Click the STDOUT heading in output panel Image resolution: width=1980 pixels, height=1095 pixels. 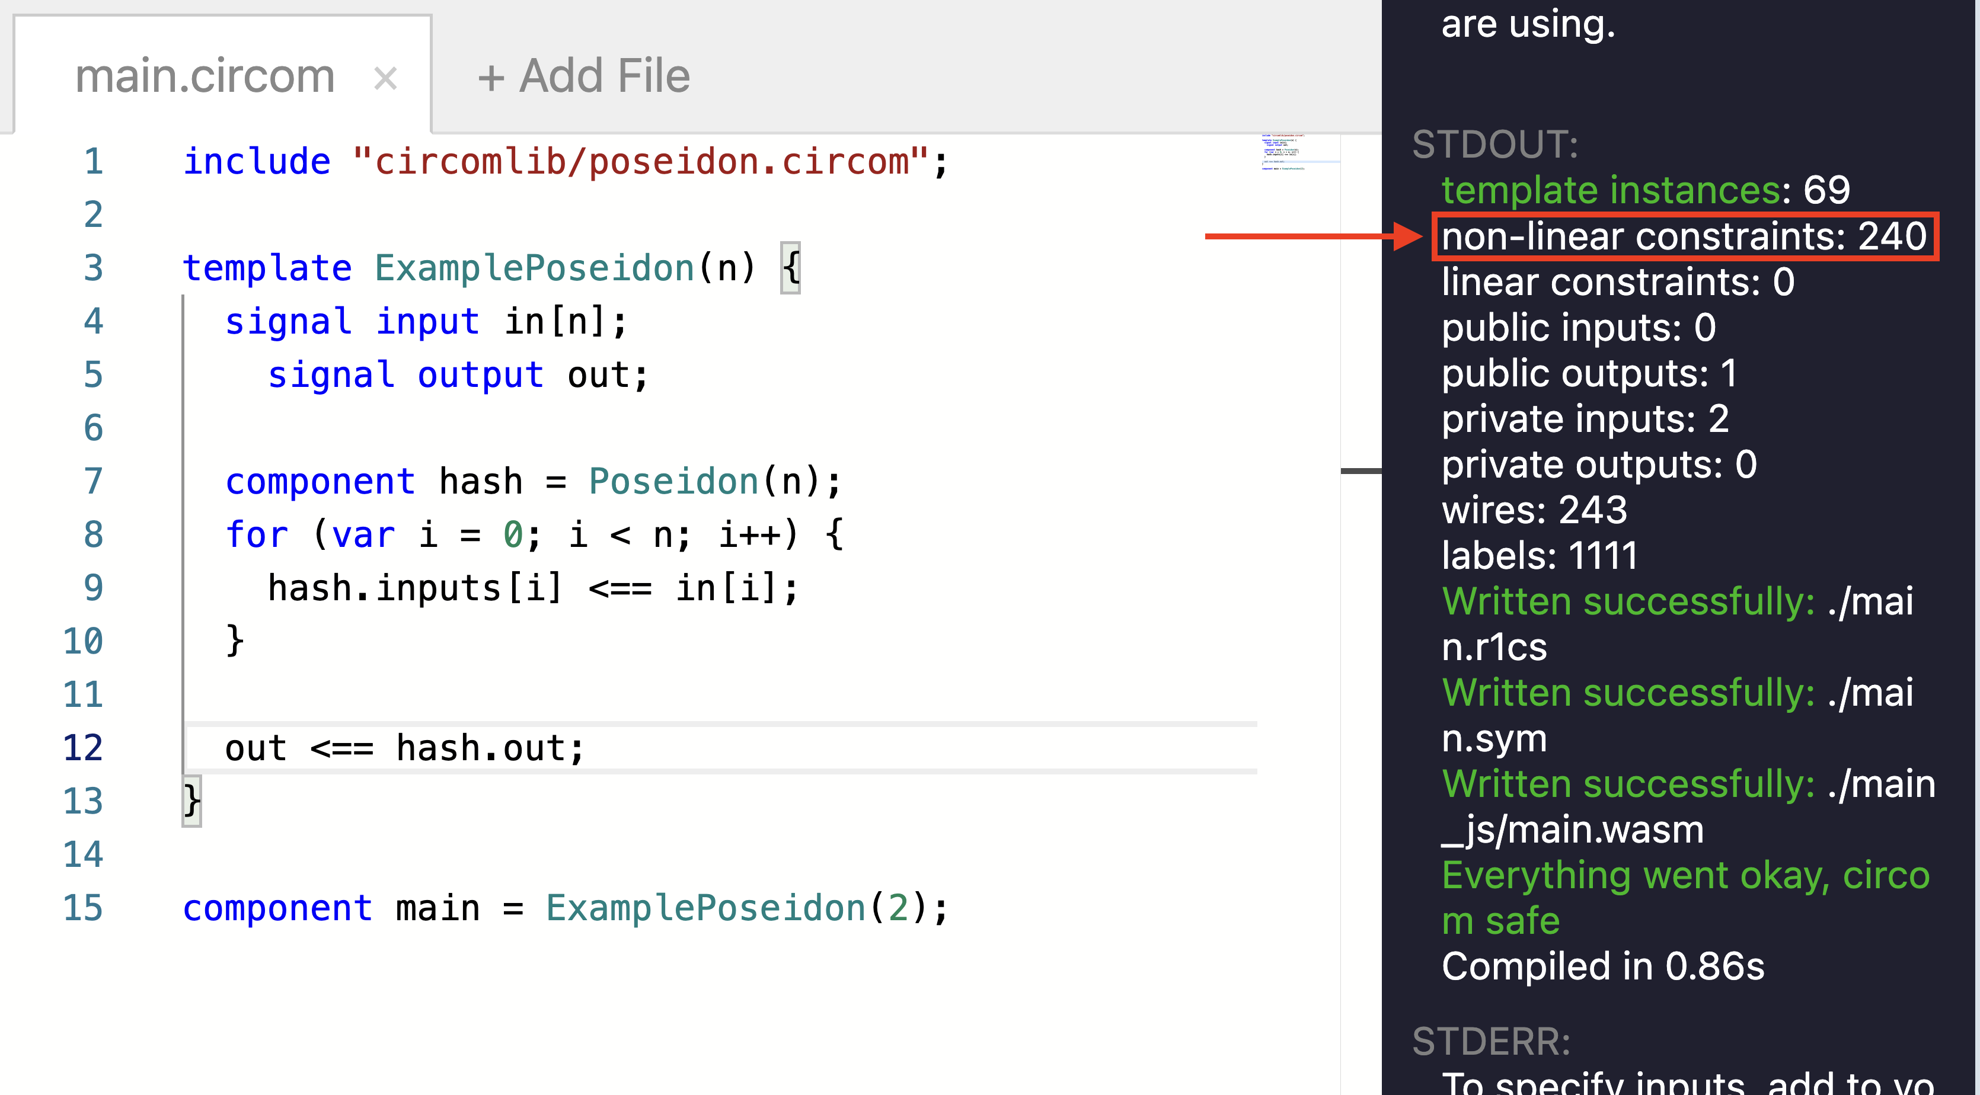point(1495,145)
